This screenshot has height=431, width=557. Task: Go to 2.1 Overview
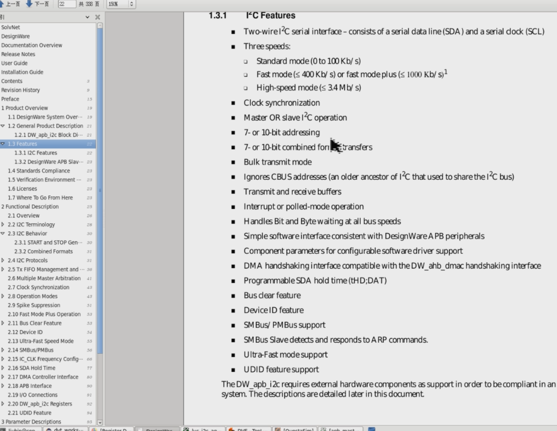click(x=24, y=216)
